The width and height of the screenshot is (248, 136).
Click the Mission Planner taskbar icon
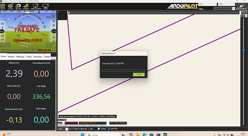click(165, 135)
